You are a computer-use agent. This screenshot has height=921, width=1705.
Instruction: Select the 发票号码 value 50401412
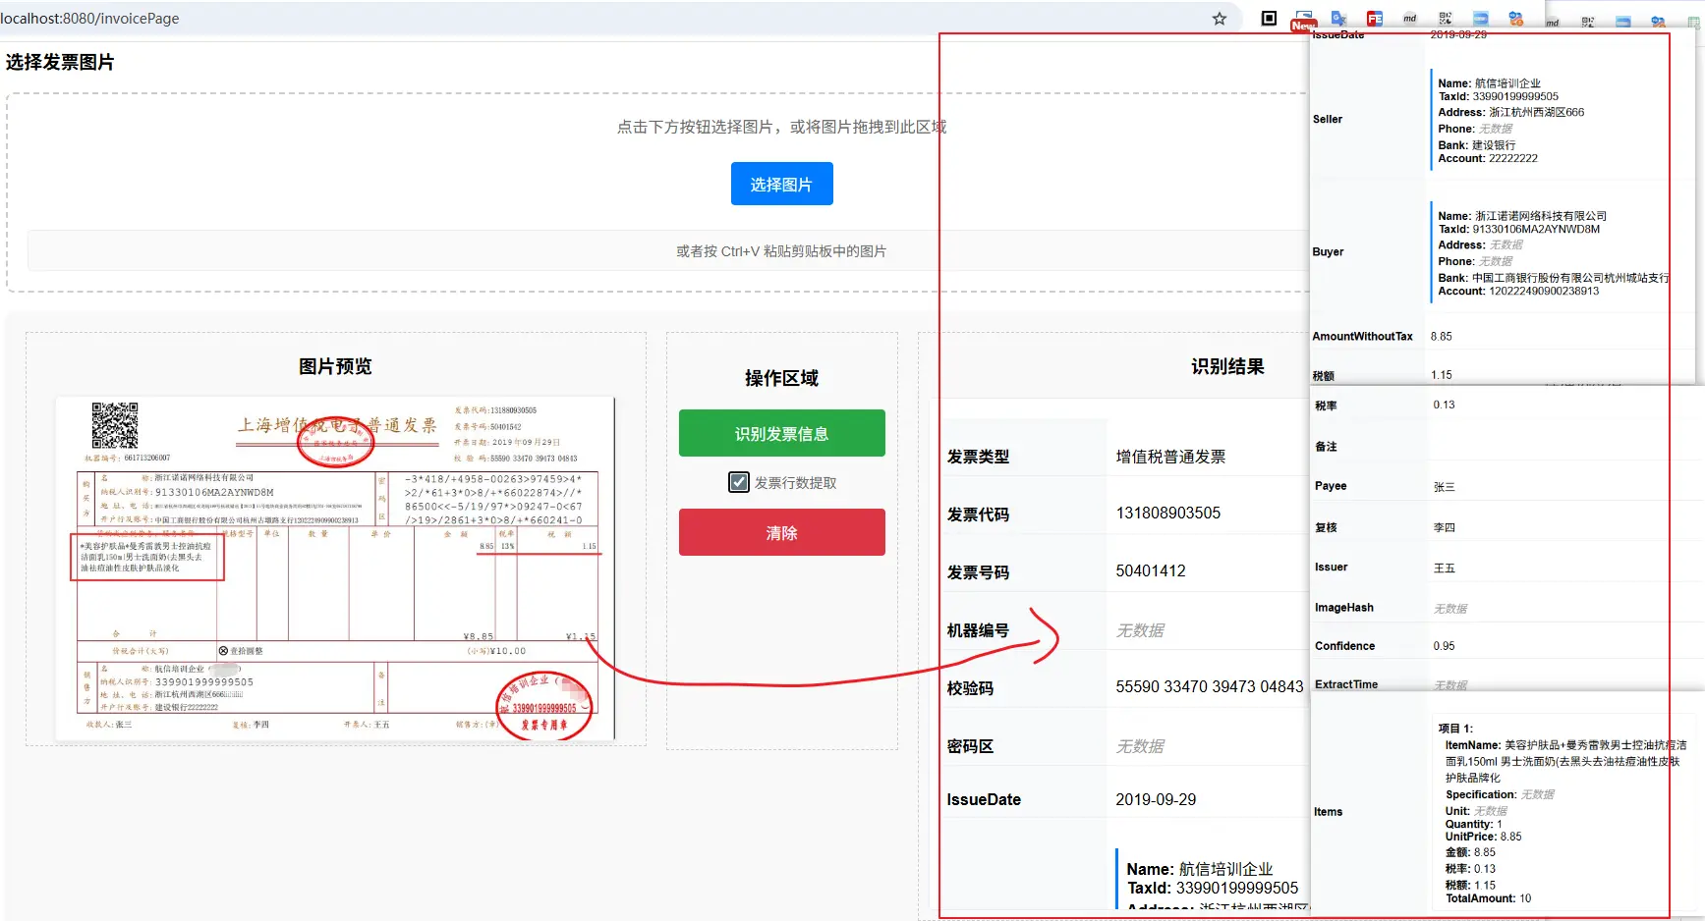[x=1151, y=571]
